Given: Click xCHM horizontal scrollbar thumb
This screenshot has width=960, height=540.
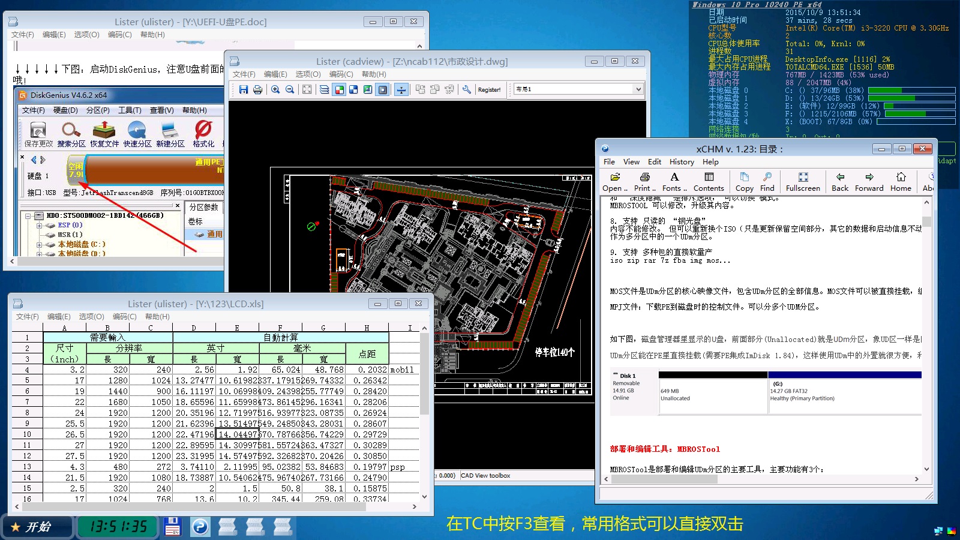Looking at the screenshot, I should pos(664,479).
